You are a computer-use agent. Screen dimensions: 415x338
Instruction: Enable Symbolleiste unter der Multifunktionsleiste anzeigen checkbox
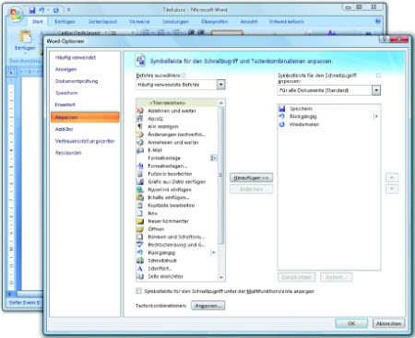[x=139, y=291]
